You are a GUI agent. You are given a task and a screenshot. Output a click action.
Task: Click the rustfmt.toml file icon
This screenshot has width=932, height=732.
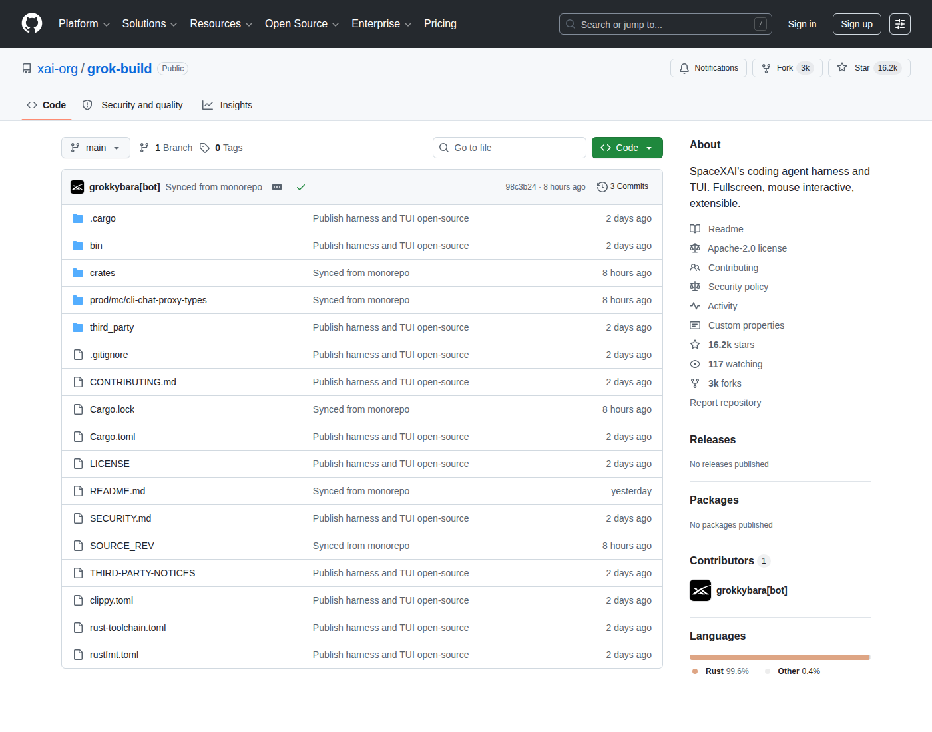point(78,655)
